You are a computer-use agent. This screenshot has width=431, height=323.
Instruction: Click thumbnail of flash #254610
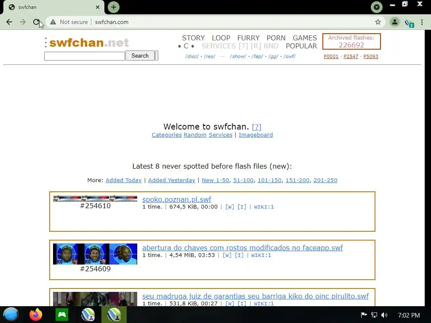click(95, 199)
